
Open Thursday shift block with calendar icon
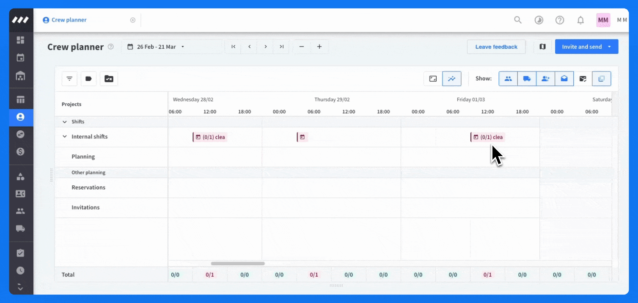click(302, 137)
